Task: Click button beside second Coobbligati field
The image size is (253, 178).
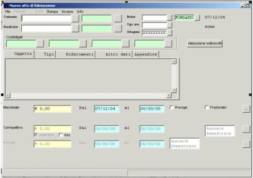Action: (x=83, y=44)
